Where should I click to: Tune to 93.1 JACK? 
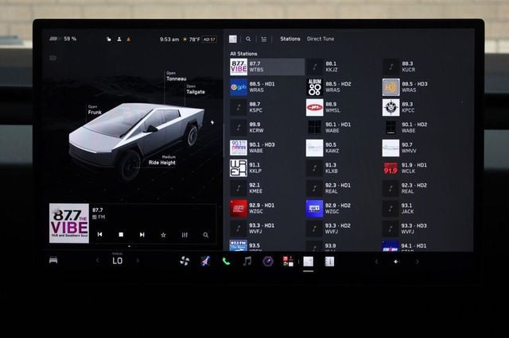click(x=420, y=209)
